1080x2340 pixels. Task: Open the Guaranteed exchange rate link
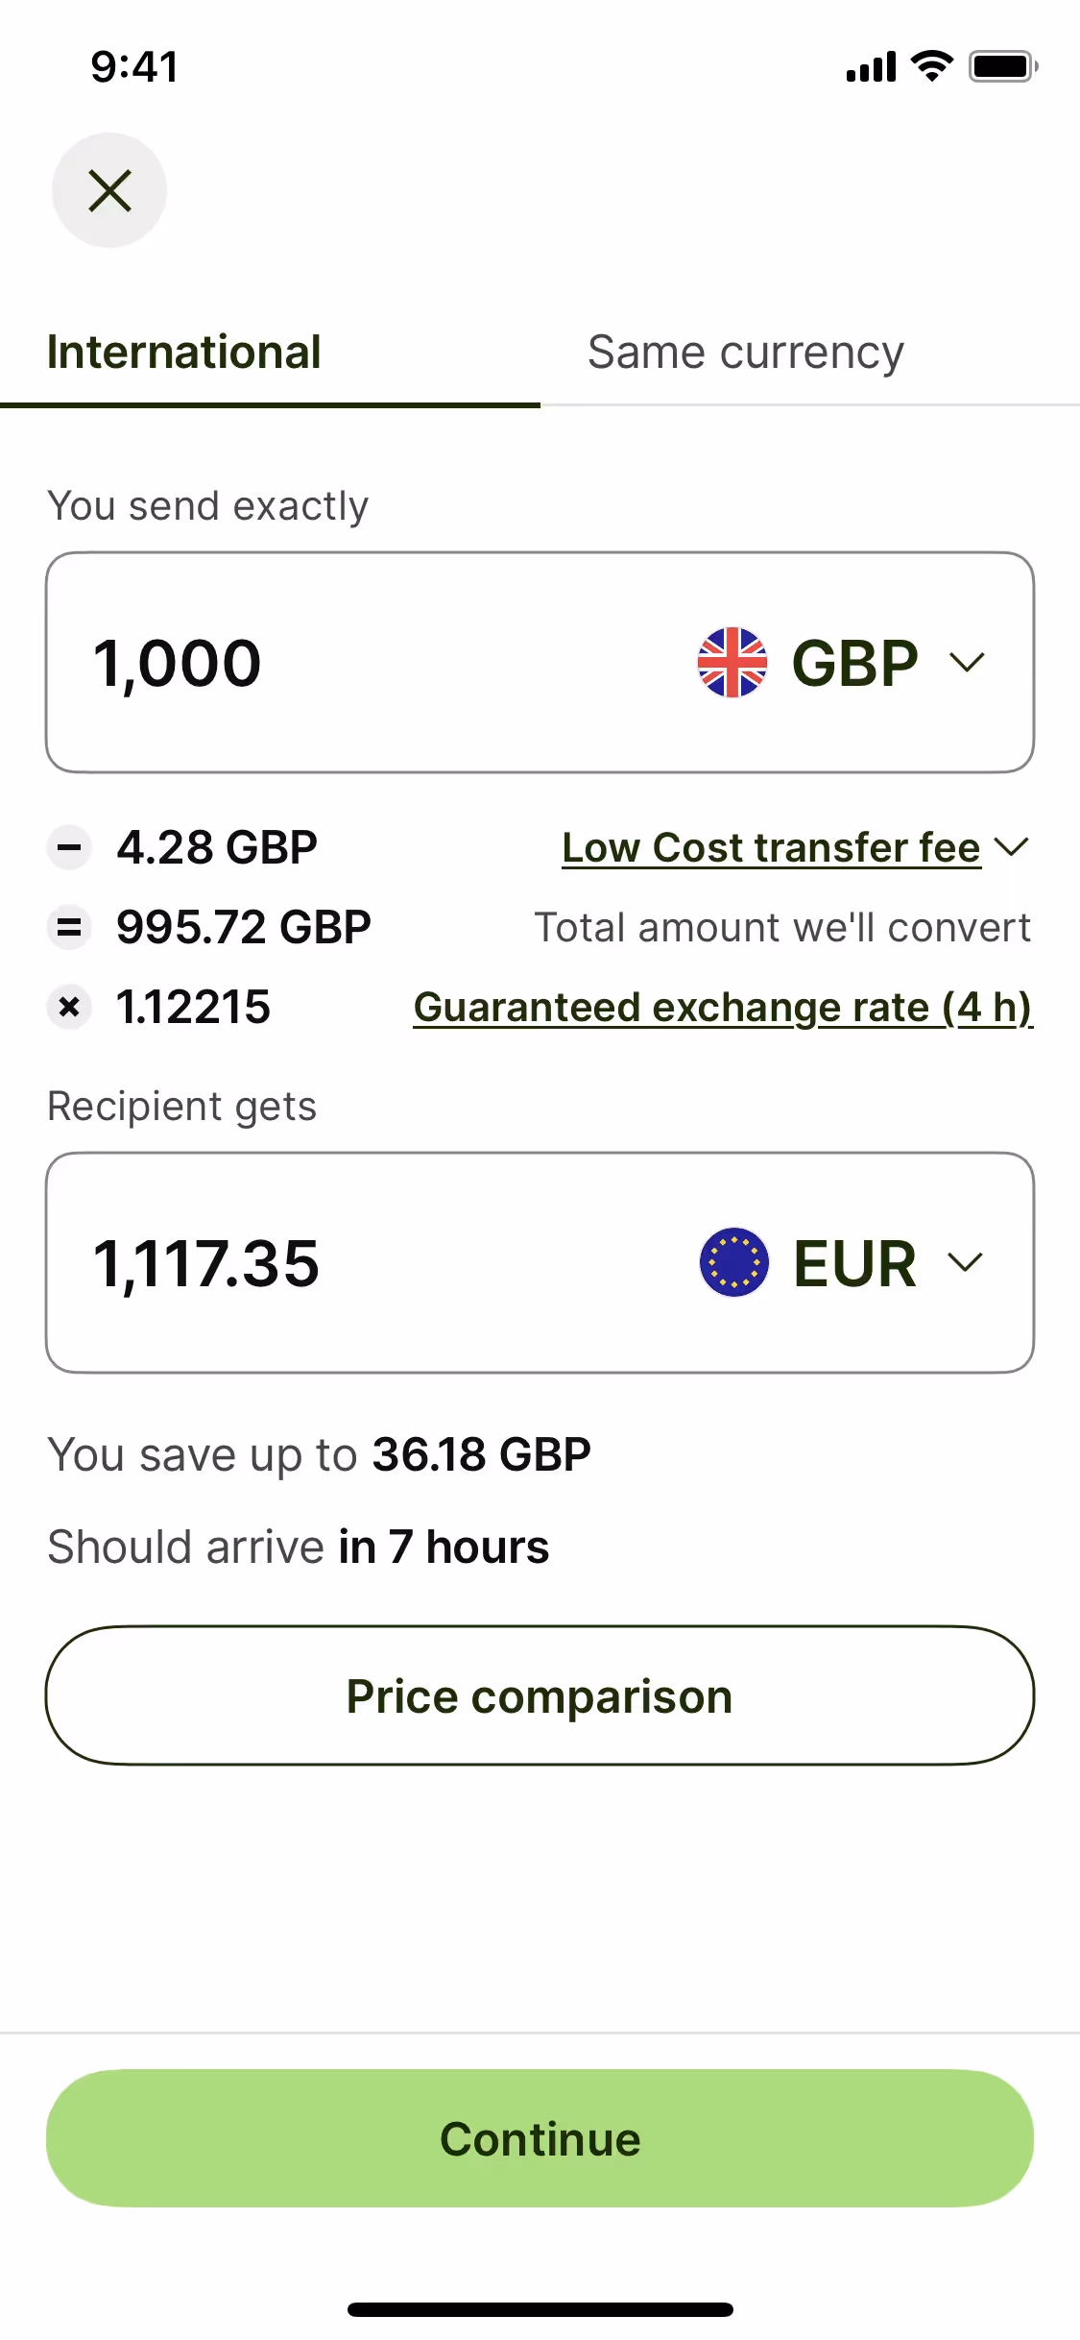pos(723,1007)
